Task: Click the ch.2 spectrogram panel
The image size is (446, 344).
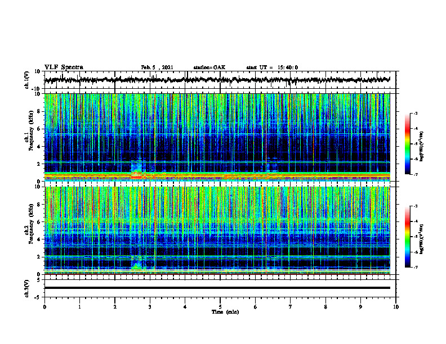Action: tap(217, 230)
